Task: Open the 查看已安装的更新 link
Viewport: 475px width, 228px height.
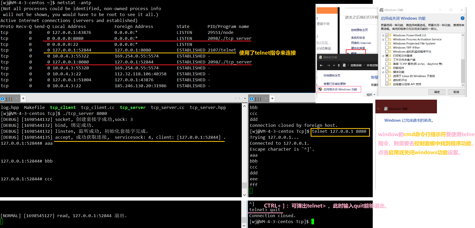Action: coord(335,84)
